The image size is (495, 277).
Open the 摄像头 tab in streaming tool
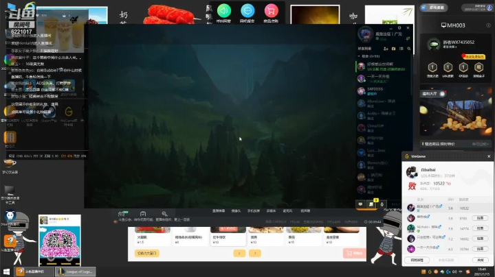[x=236, y=211]
